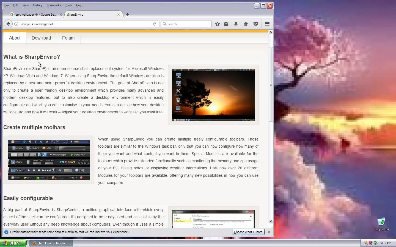
Task: Save page to Pocket icon
Action: (x=256, y=24)
